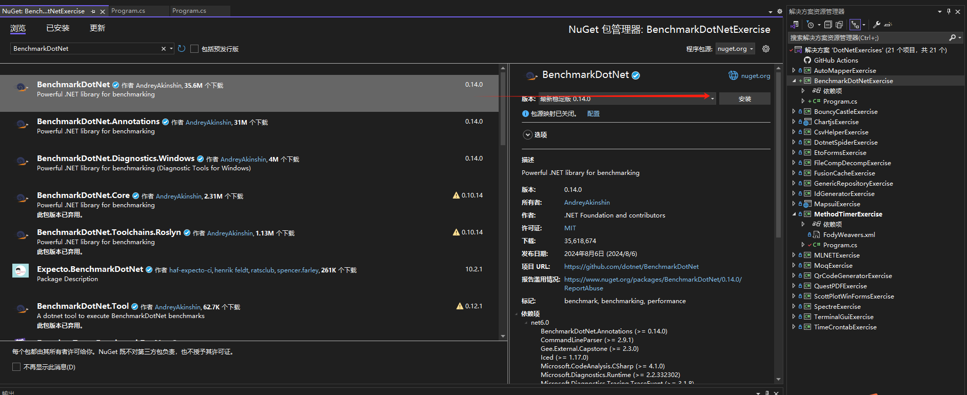Click the GitHub Actions node icon

point(807,61)
